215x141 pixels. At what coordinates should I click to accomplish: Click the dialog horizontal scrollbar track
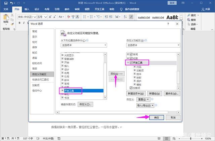click(118, 112)
